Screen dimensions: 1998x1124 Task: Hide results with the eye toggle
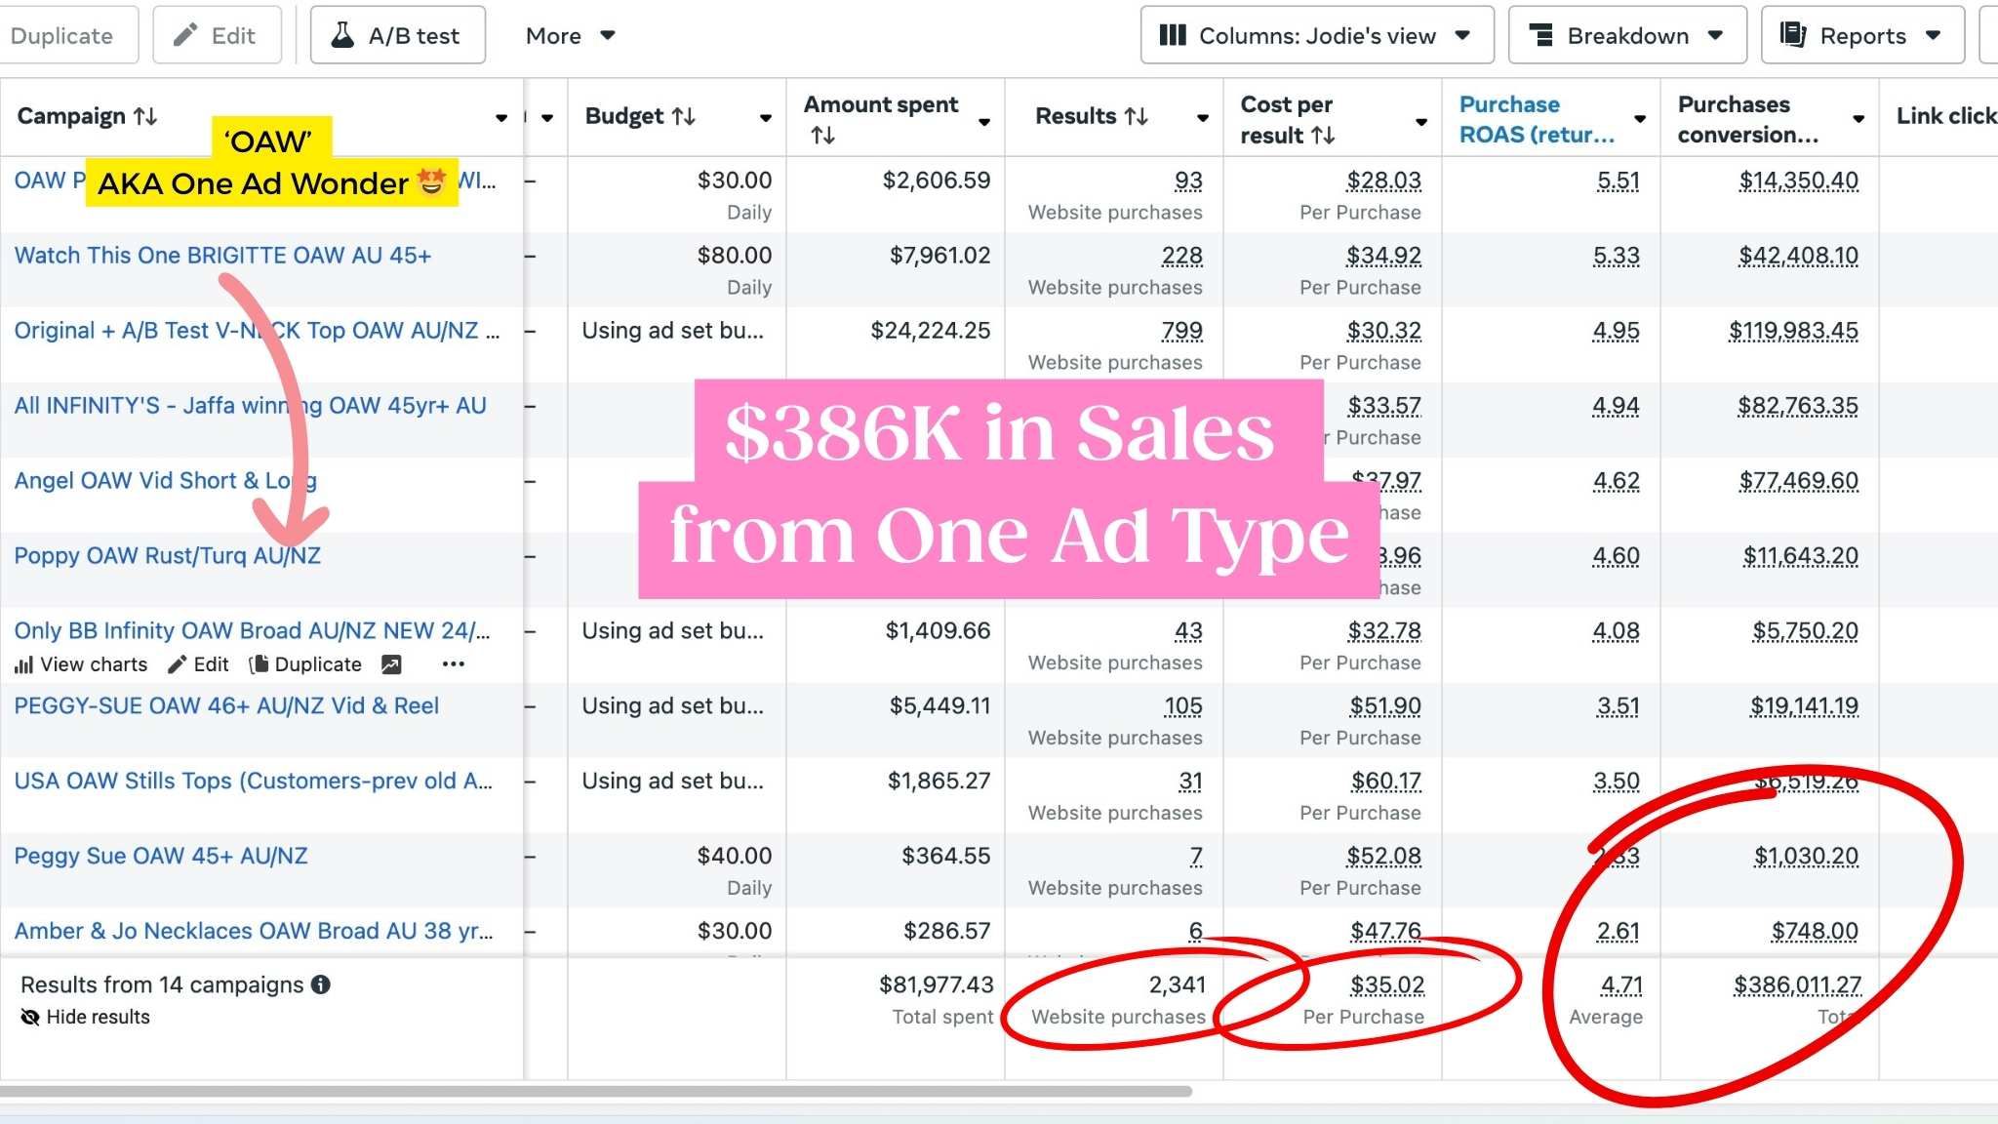pyautogui.click(x=30, y=1017)
